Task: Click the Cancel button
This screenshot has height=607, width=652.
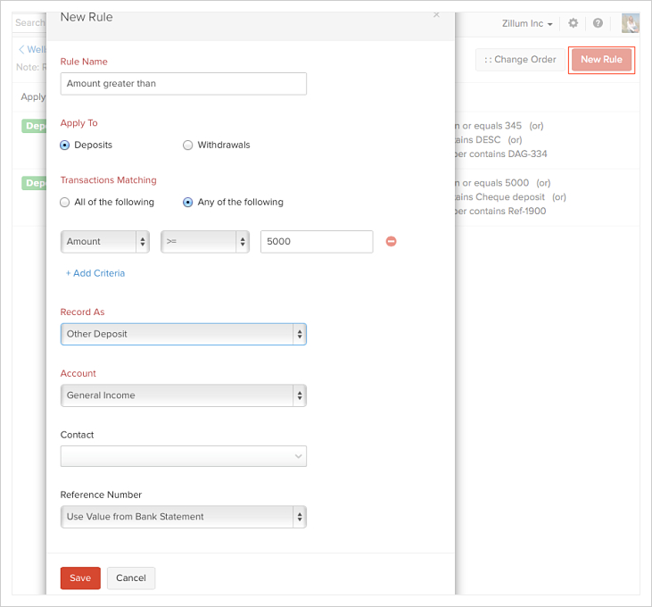Action: [131, 578]
